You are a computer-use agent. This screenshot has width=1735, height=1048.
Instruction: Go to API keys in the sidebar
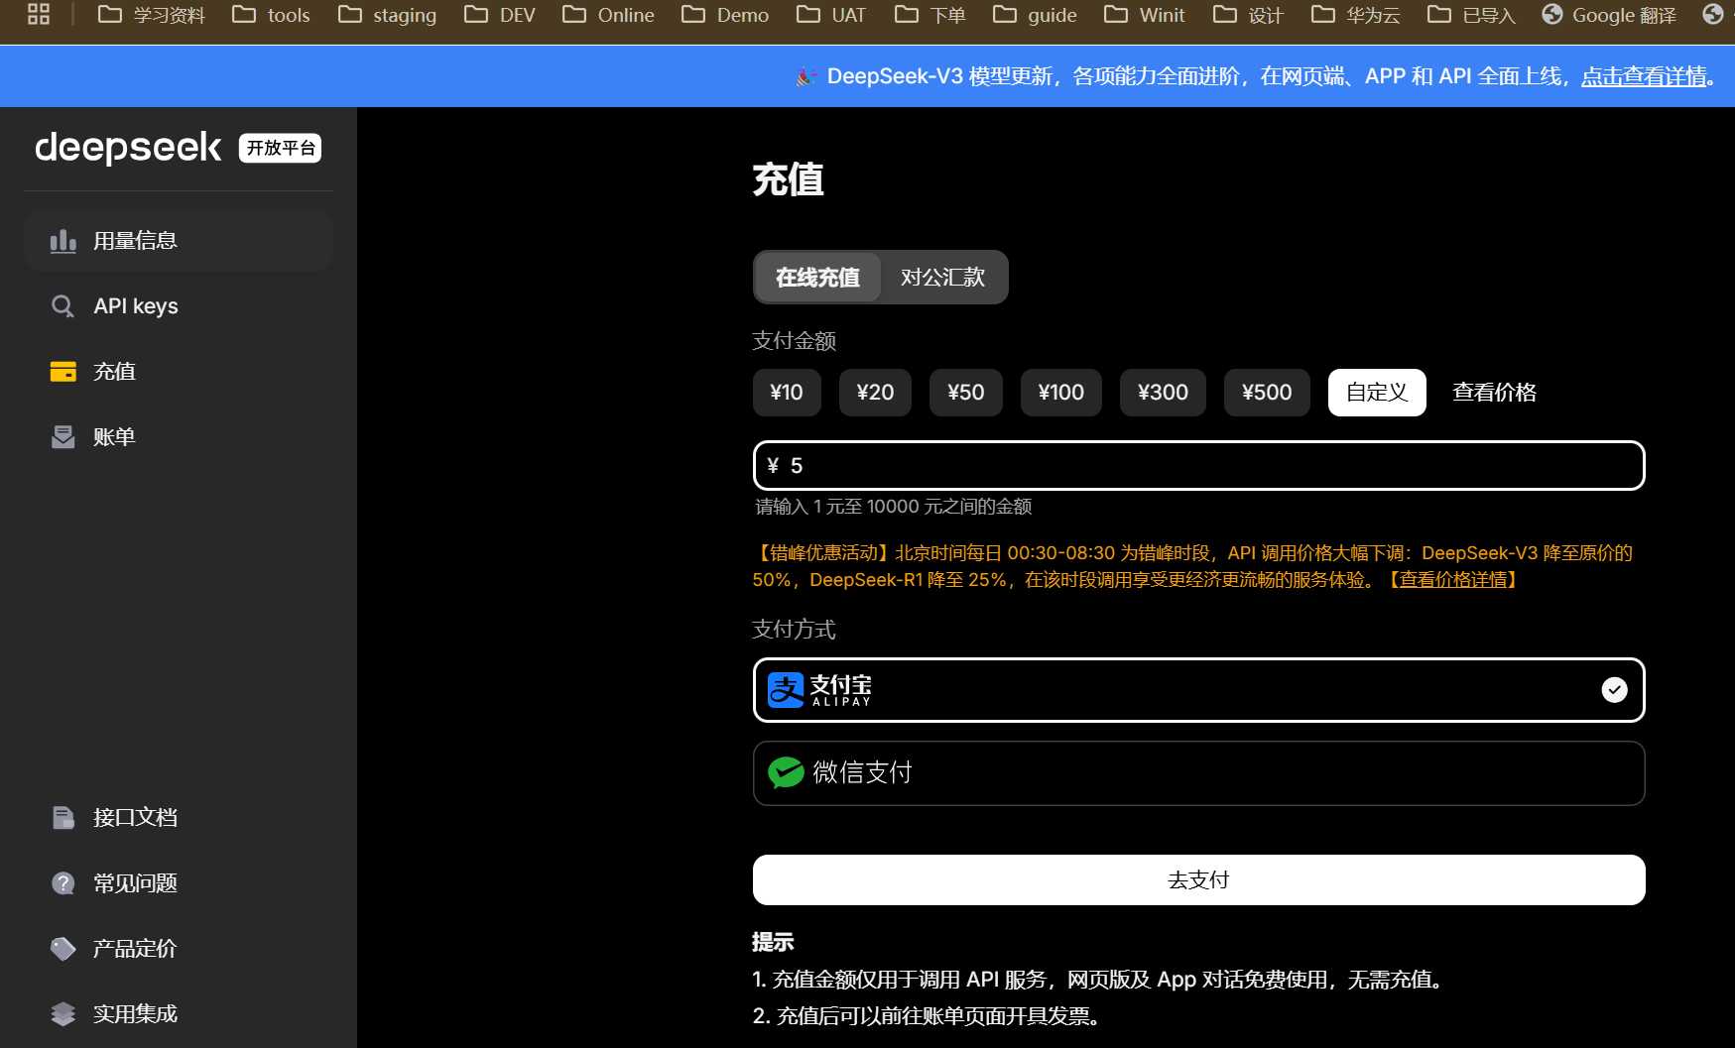(179, 306)
